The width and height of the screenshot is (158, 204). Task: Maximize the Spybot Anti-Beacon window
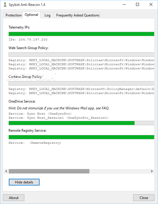pyautogui.click(x=137, y=4)
